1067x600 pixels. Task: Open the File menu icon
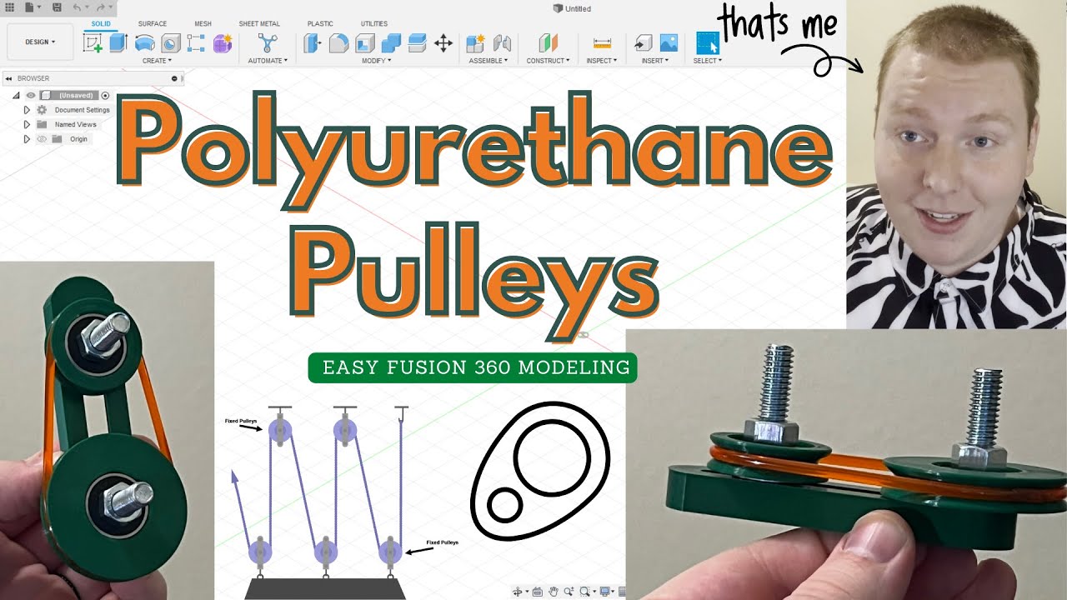(x=30, y=7)
